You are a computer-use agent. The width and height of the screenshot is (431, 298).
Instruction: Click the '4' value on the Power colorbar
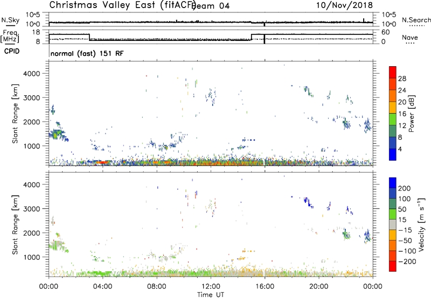tap(400, 149)
